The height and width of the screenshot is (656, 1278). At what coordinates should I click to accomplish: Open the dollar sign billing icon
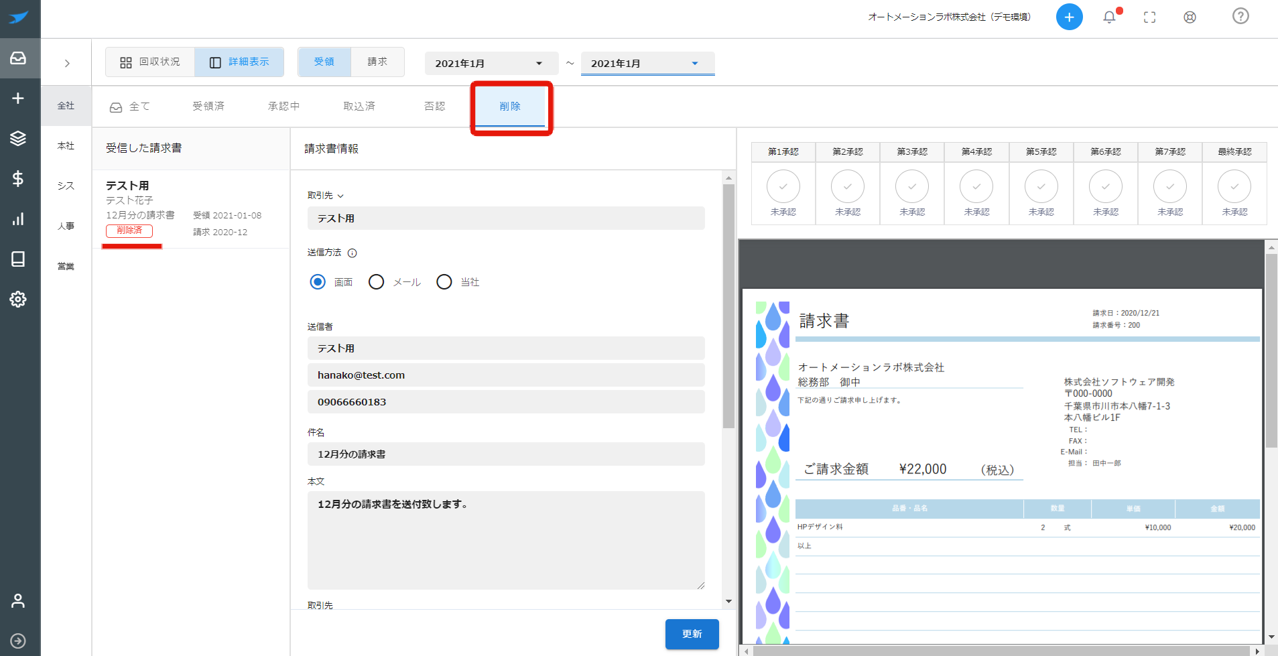(18, 178)
